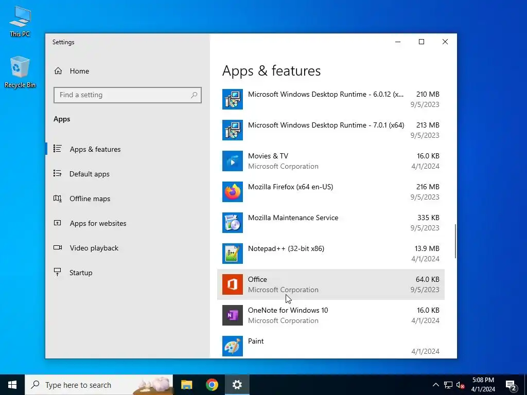Click the 210 MB size value
527x395 pixels.
pos(428,95)
